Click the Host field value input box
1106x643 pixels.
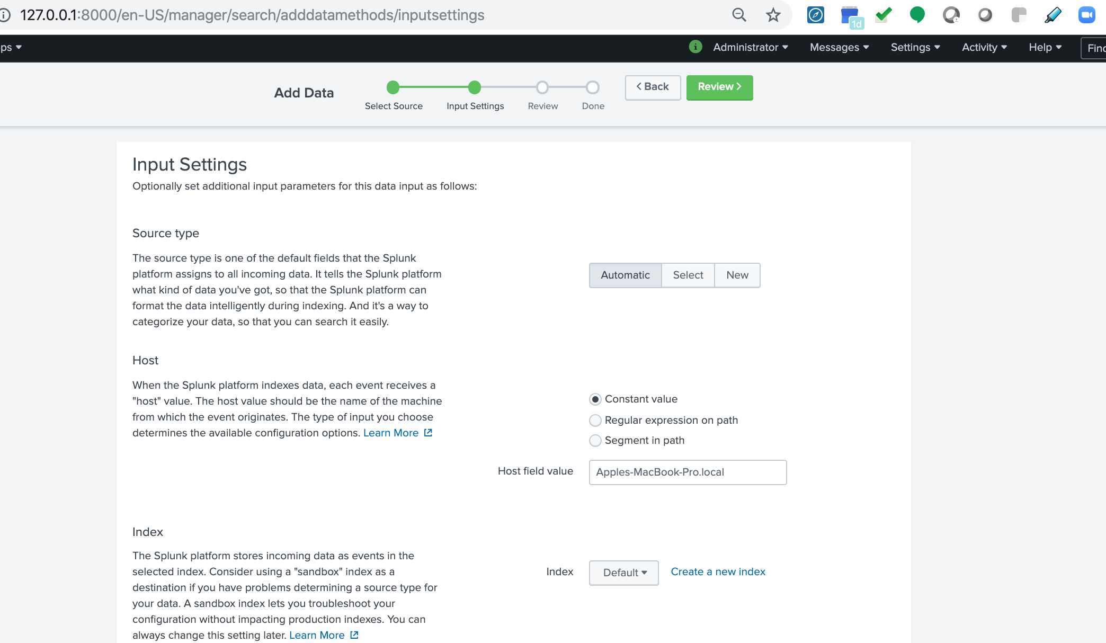point(687,472)
